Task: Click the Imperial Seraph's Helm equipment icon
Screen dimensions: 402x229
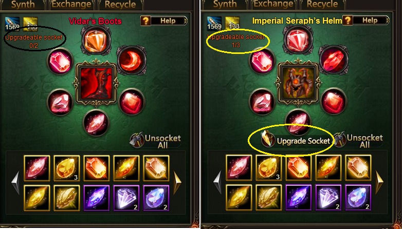Action: 298,83
